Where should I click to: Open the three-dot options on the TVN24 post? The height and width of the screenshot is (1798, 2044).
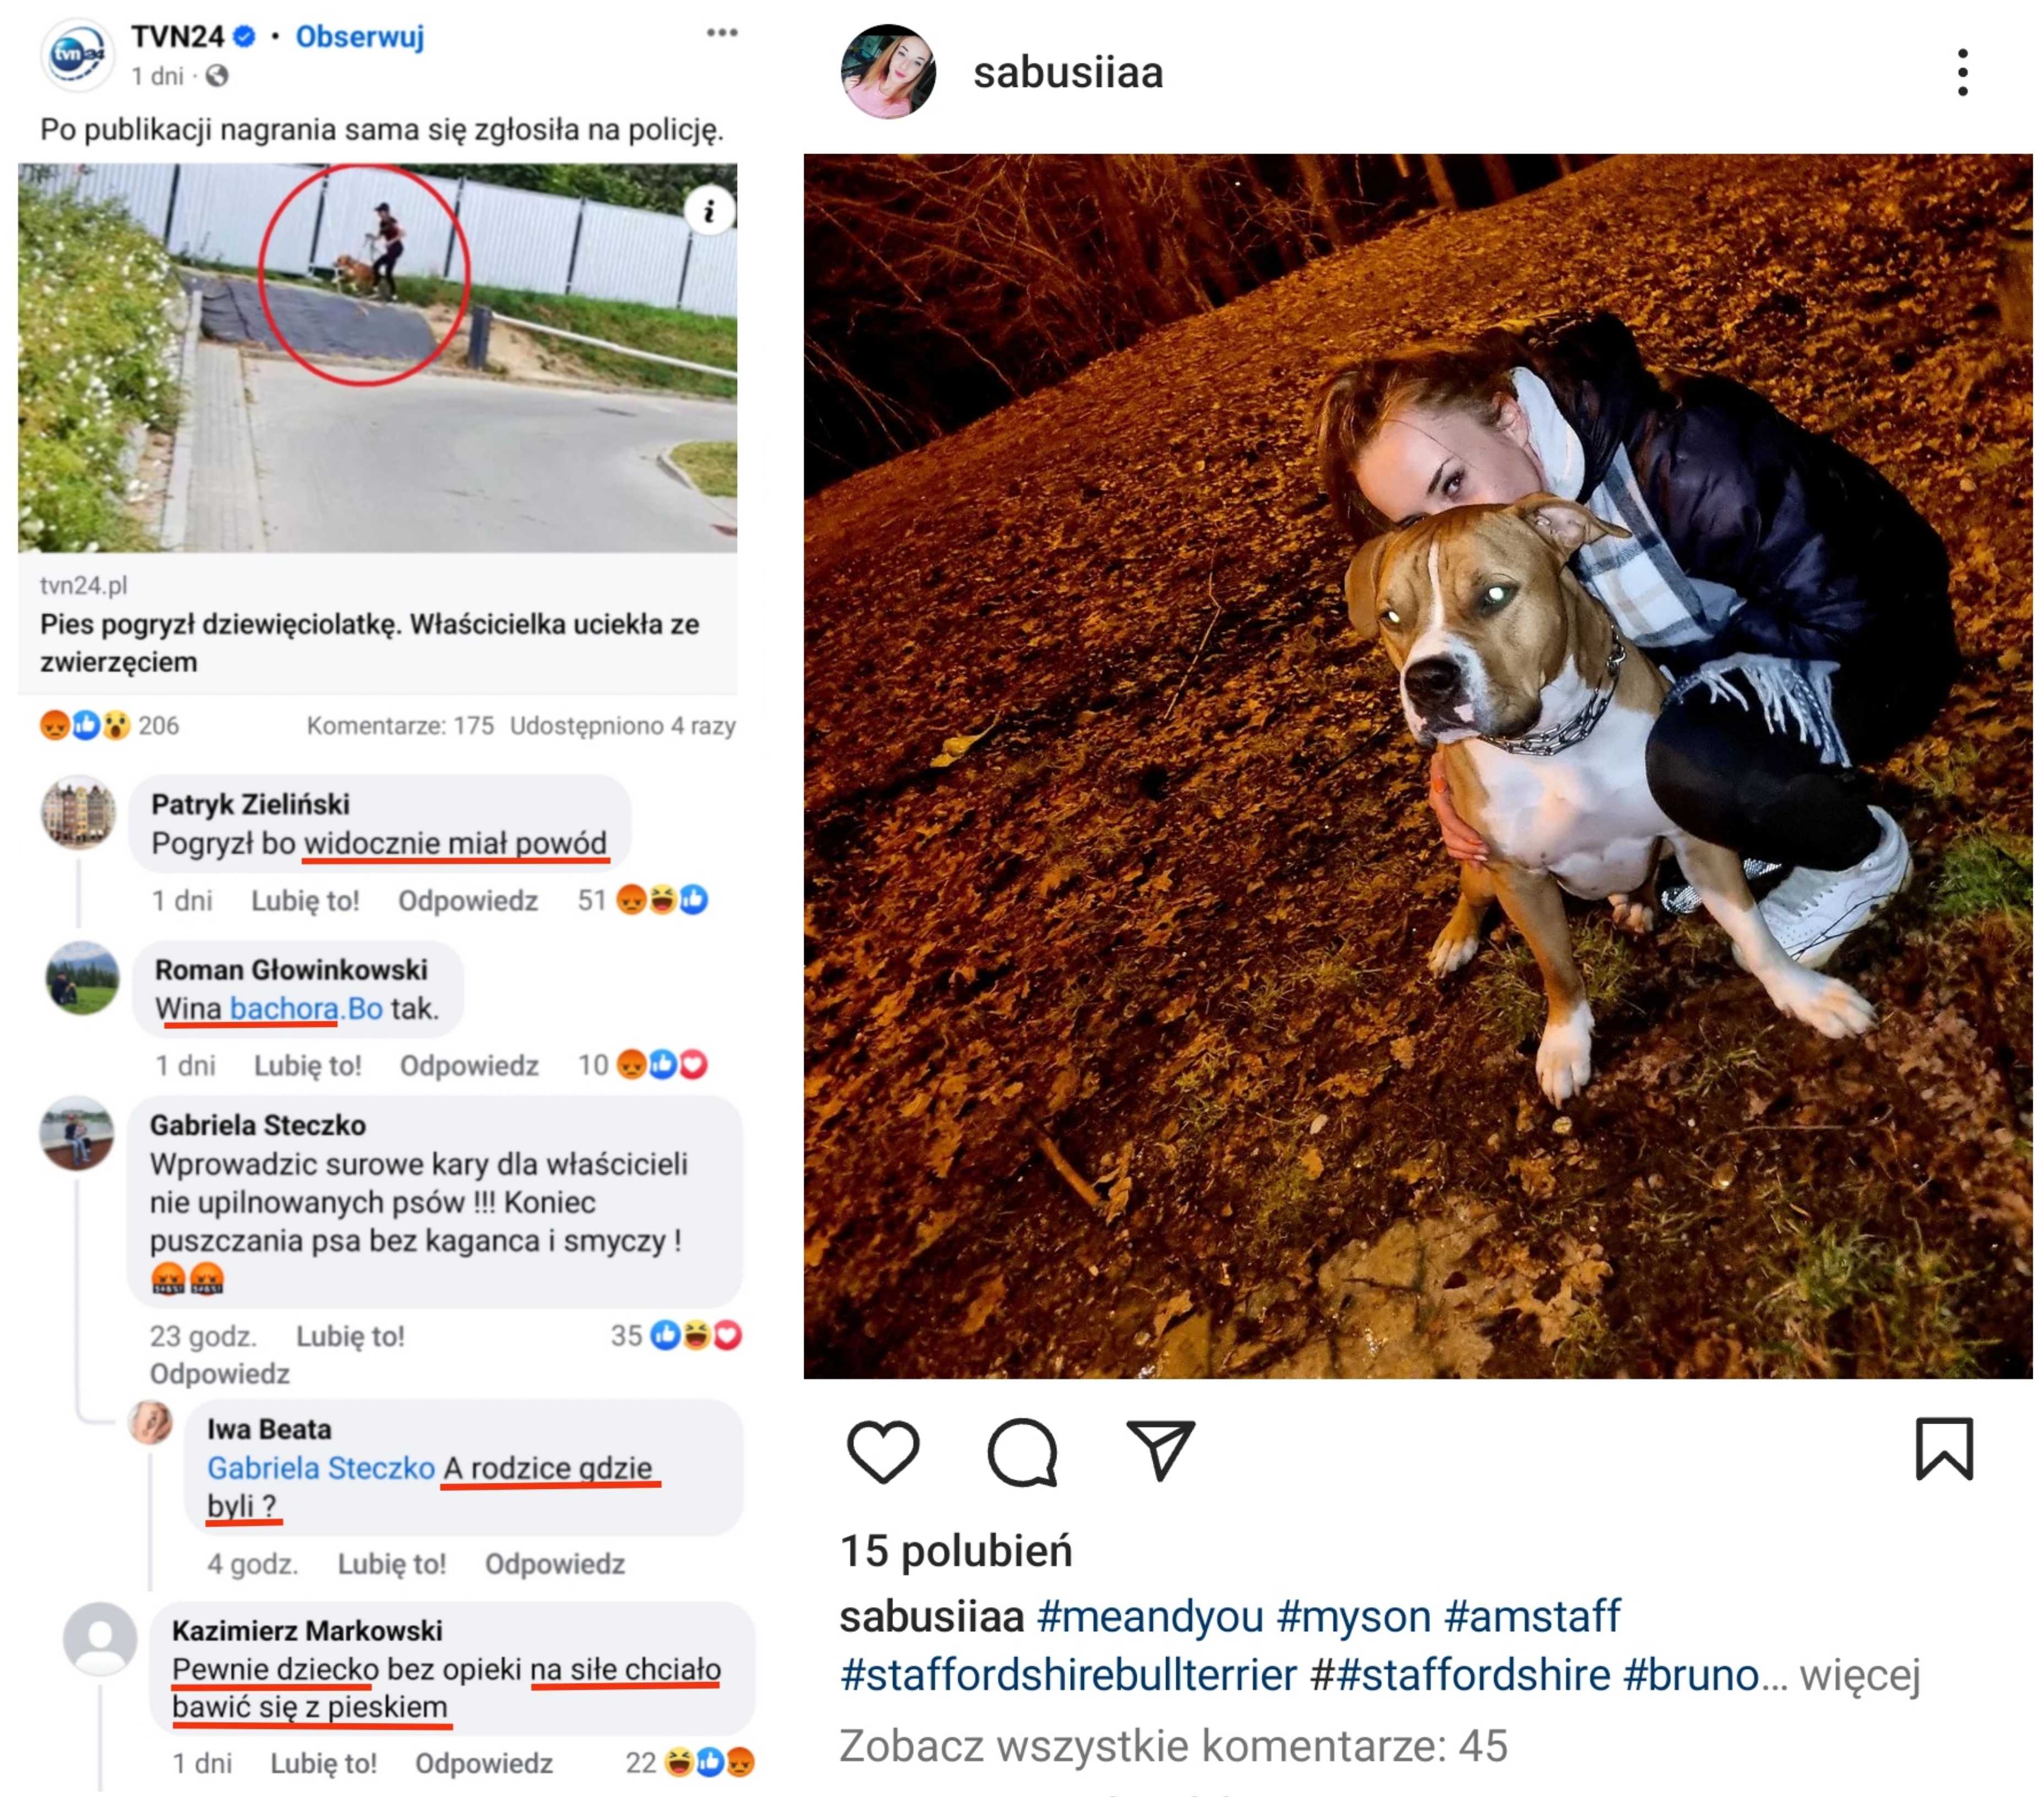(721, 33)
